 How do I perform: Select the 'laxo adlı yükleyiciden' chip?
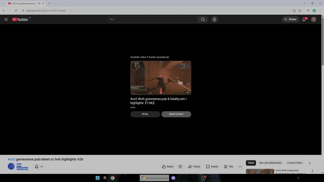pyautogui.click(x=270, y=163)
